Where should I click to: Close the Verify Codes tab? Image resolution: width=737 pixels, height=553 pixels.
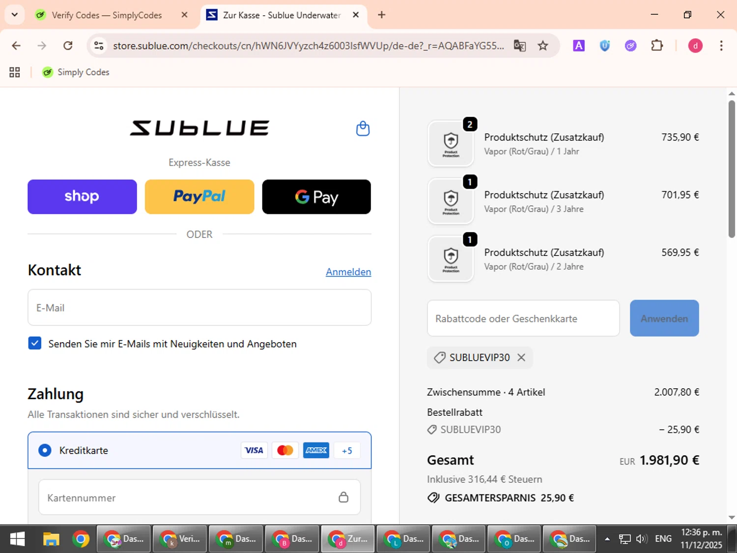[184, 15]
